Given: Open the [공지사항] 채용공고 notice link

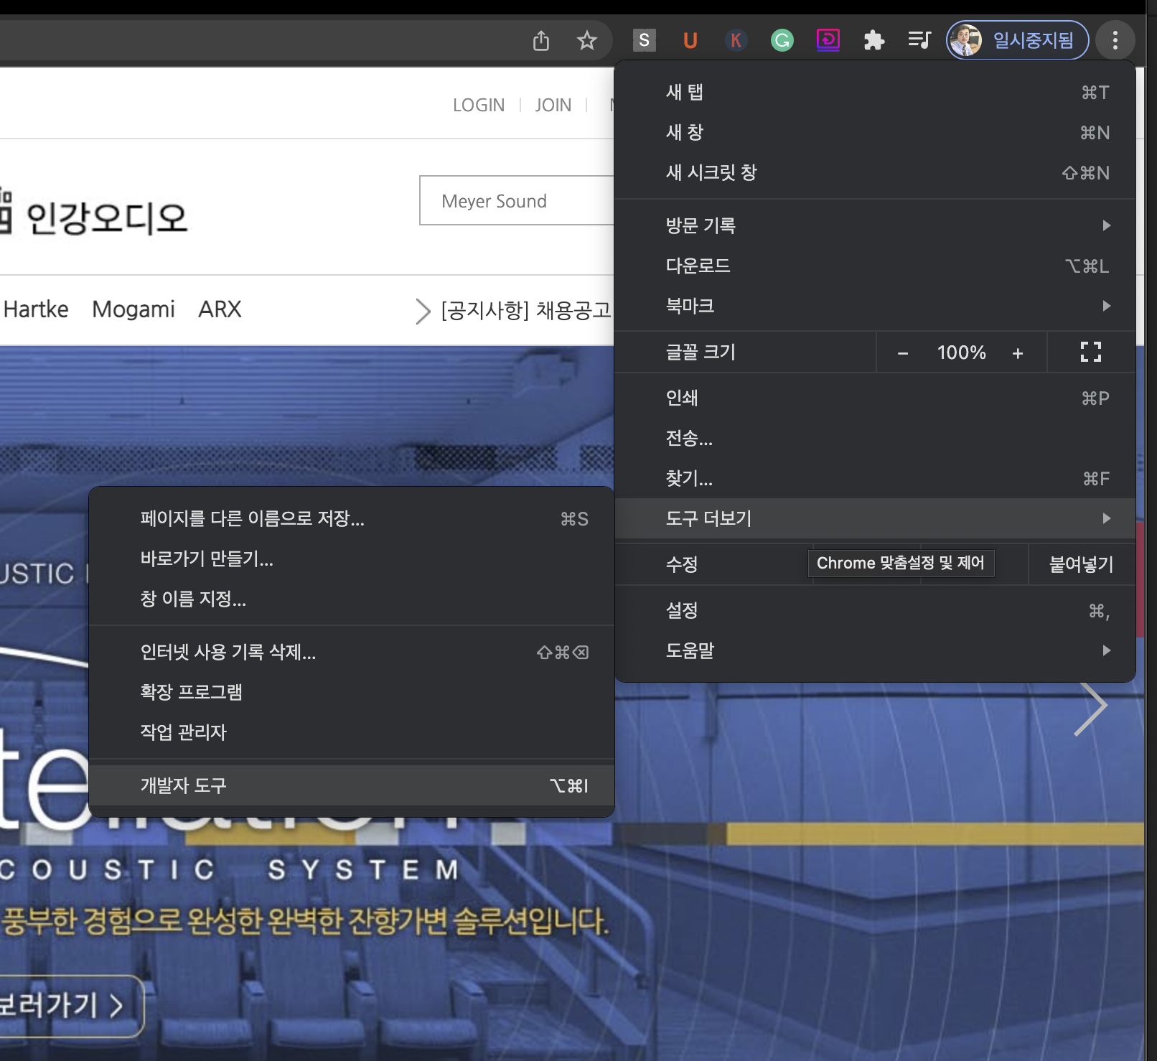Looking at the screenshot, I should [x=526, y=310].
